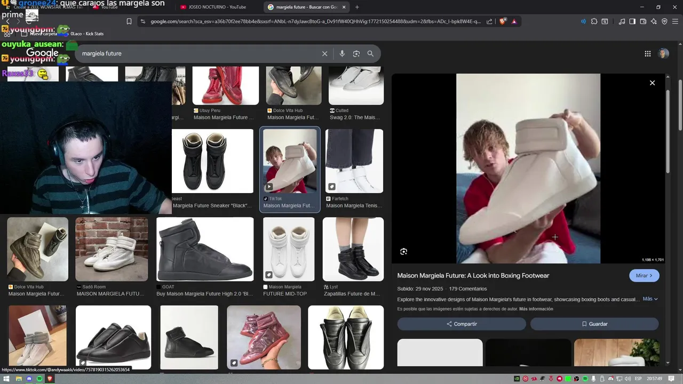Select the Sadó Room white sneakers thumbnail

tap(112, 249)
